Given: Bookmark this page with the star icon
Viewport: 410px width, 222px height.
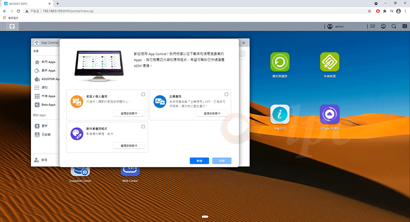Looking at the screenshot, I should point(369,11).
